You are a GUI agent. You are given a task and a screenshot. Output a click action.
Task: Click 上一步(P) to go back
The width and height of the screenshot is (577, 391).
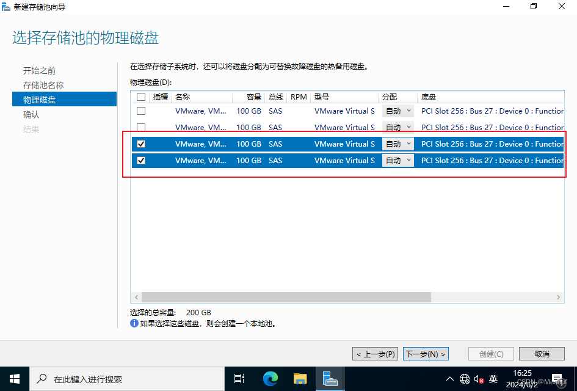375,354
